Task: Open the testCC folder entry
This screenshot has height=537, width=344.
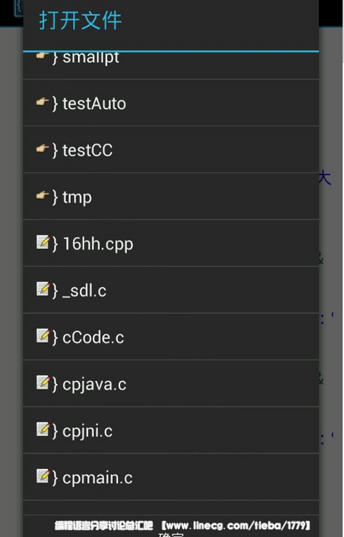Action: [x=171, y=150]
